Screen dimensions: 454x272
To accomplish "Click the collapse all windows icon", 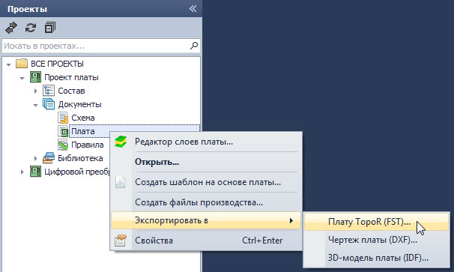I will (49, 28).
